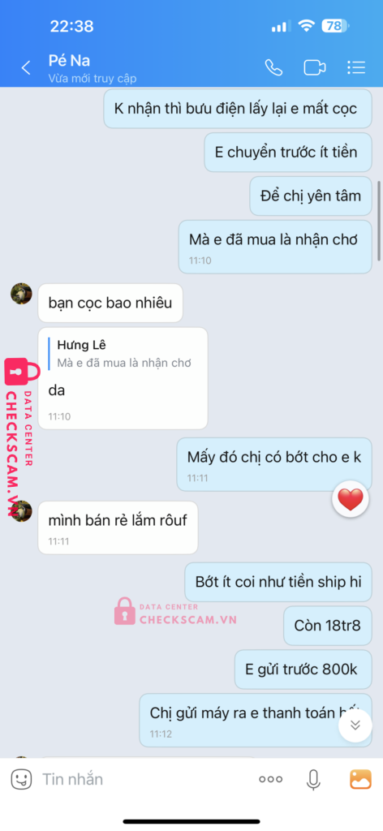Open the photo gallery attachment icon
383x831 pixels.
point(360,778)
